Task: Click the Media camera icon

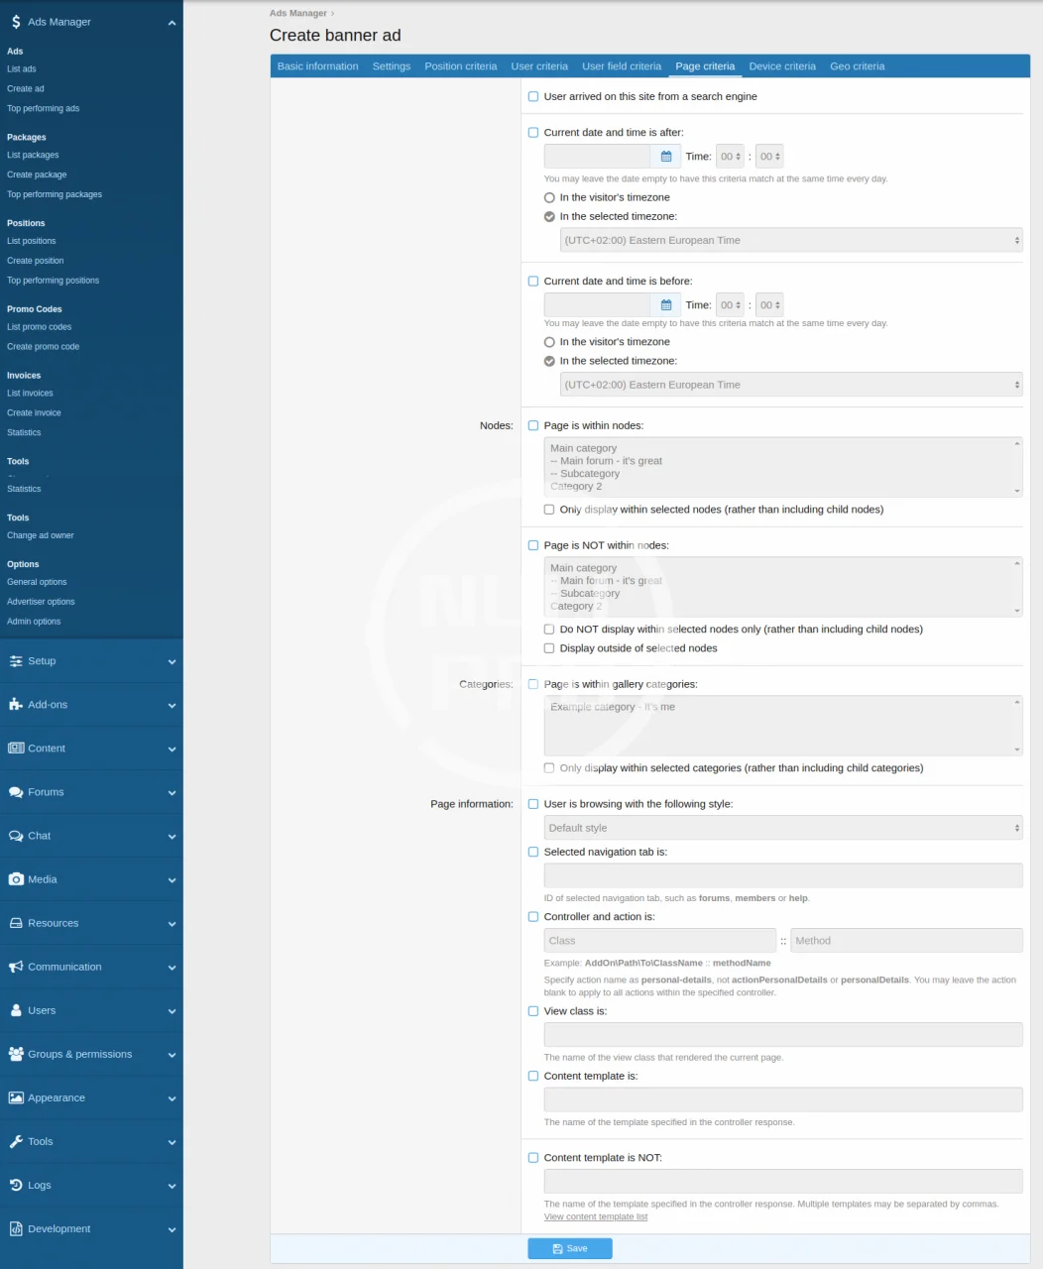Action: click(x=16, y=879)
